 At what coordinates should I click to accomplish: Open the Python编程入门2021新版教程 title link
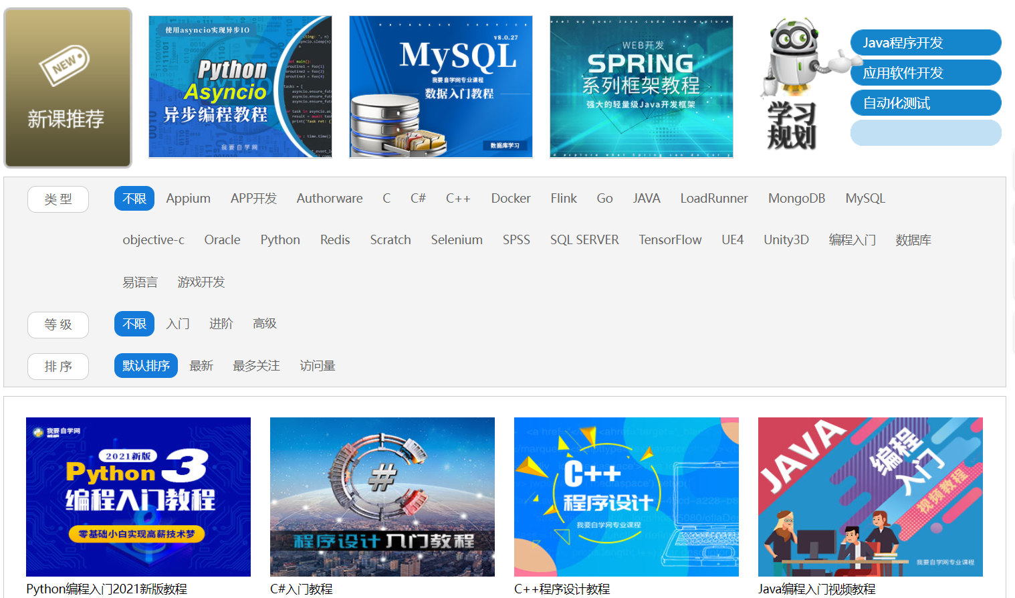(107, 589)
